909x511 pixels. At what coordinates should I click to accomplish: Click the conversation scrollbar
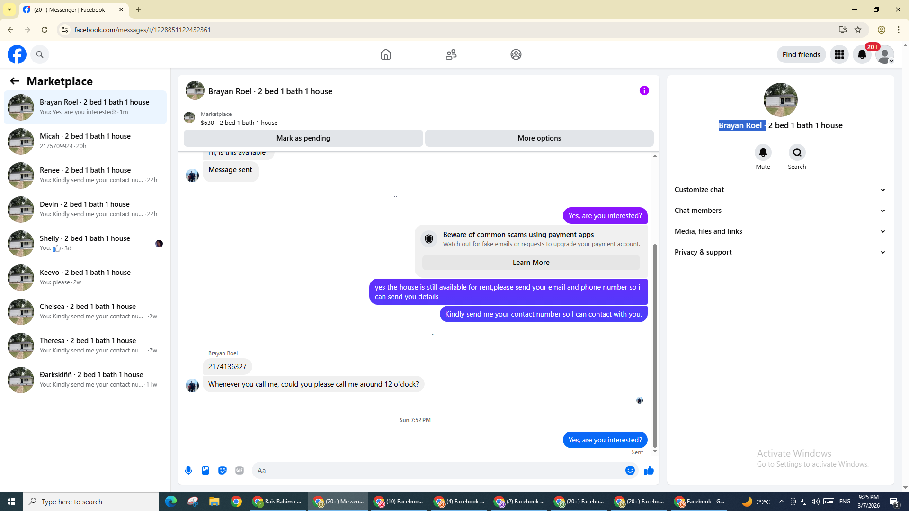click(655, 345)
